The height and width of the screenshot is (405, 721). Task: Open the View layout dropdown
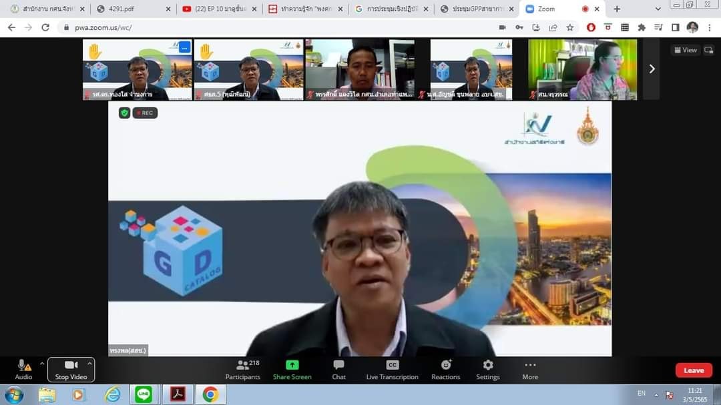coord(685,50)
